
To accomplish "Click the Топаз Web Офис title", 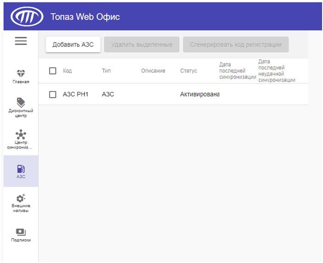I will 85,17.
